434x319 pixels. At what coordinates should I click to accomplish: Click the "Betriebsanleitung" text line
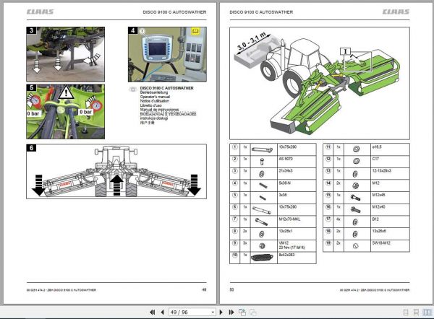(x=154, y=92)
